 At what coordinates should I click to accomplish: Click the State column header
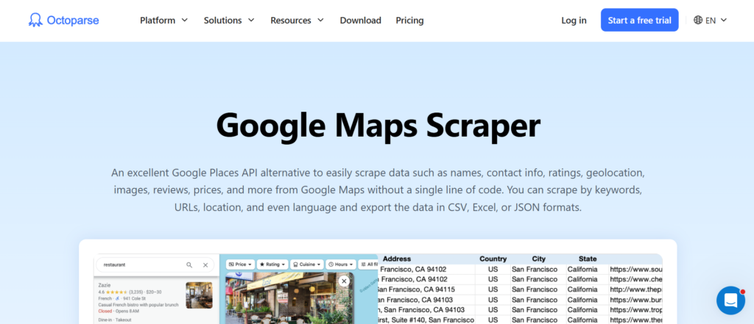click(588, 259)
